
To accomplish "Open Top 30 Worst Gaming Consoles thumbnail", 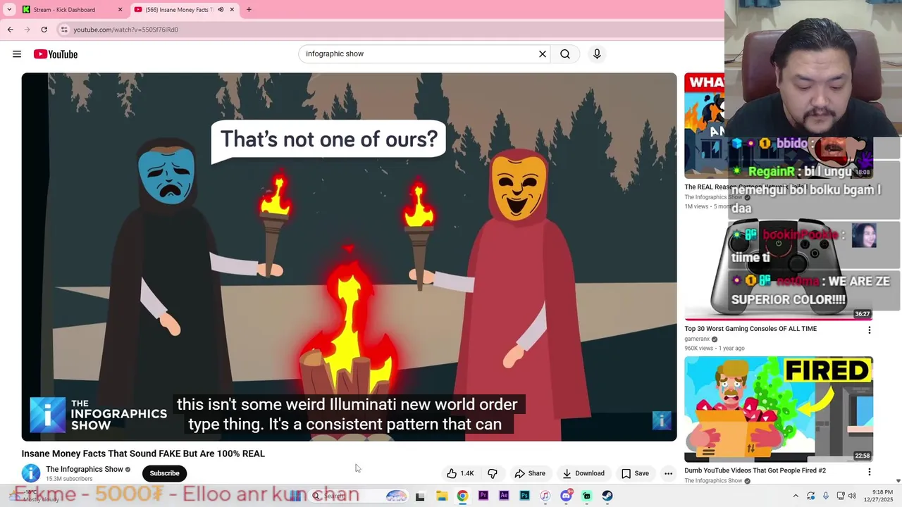I will [x=779, y=269].
